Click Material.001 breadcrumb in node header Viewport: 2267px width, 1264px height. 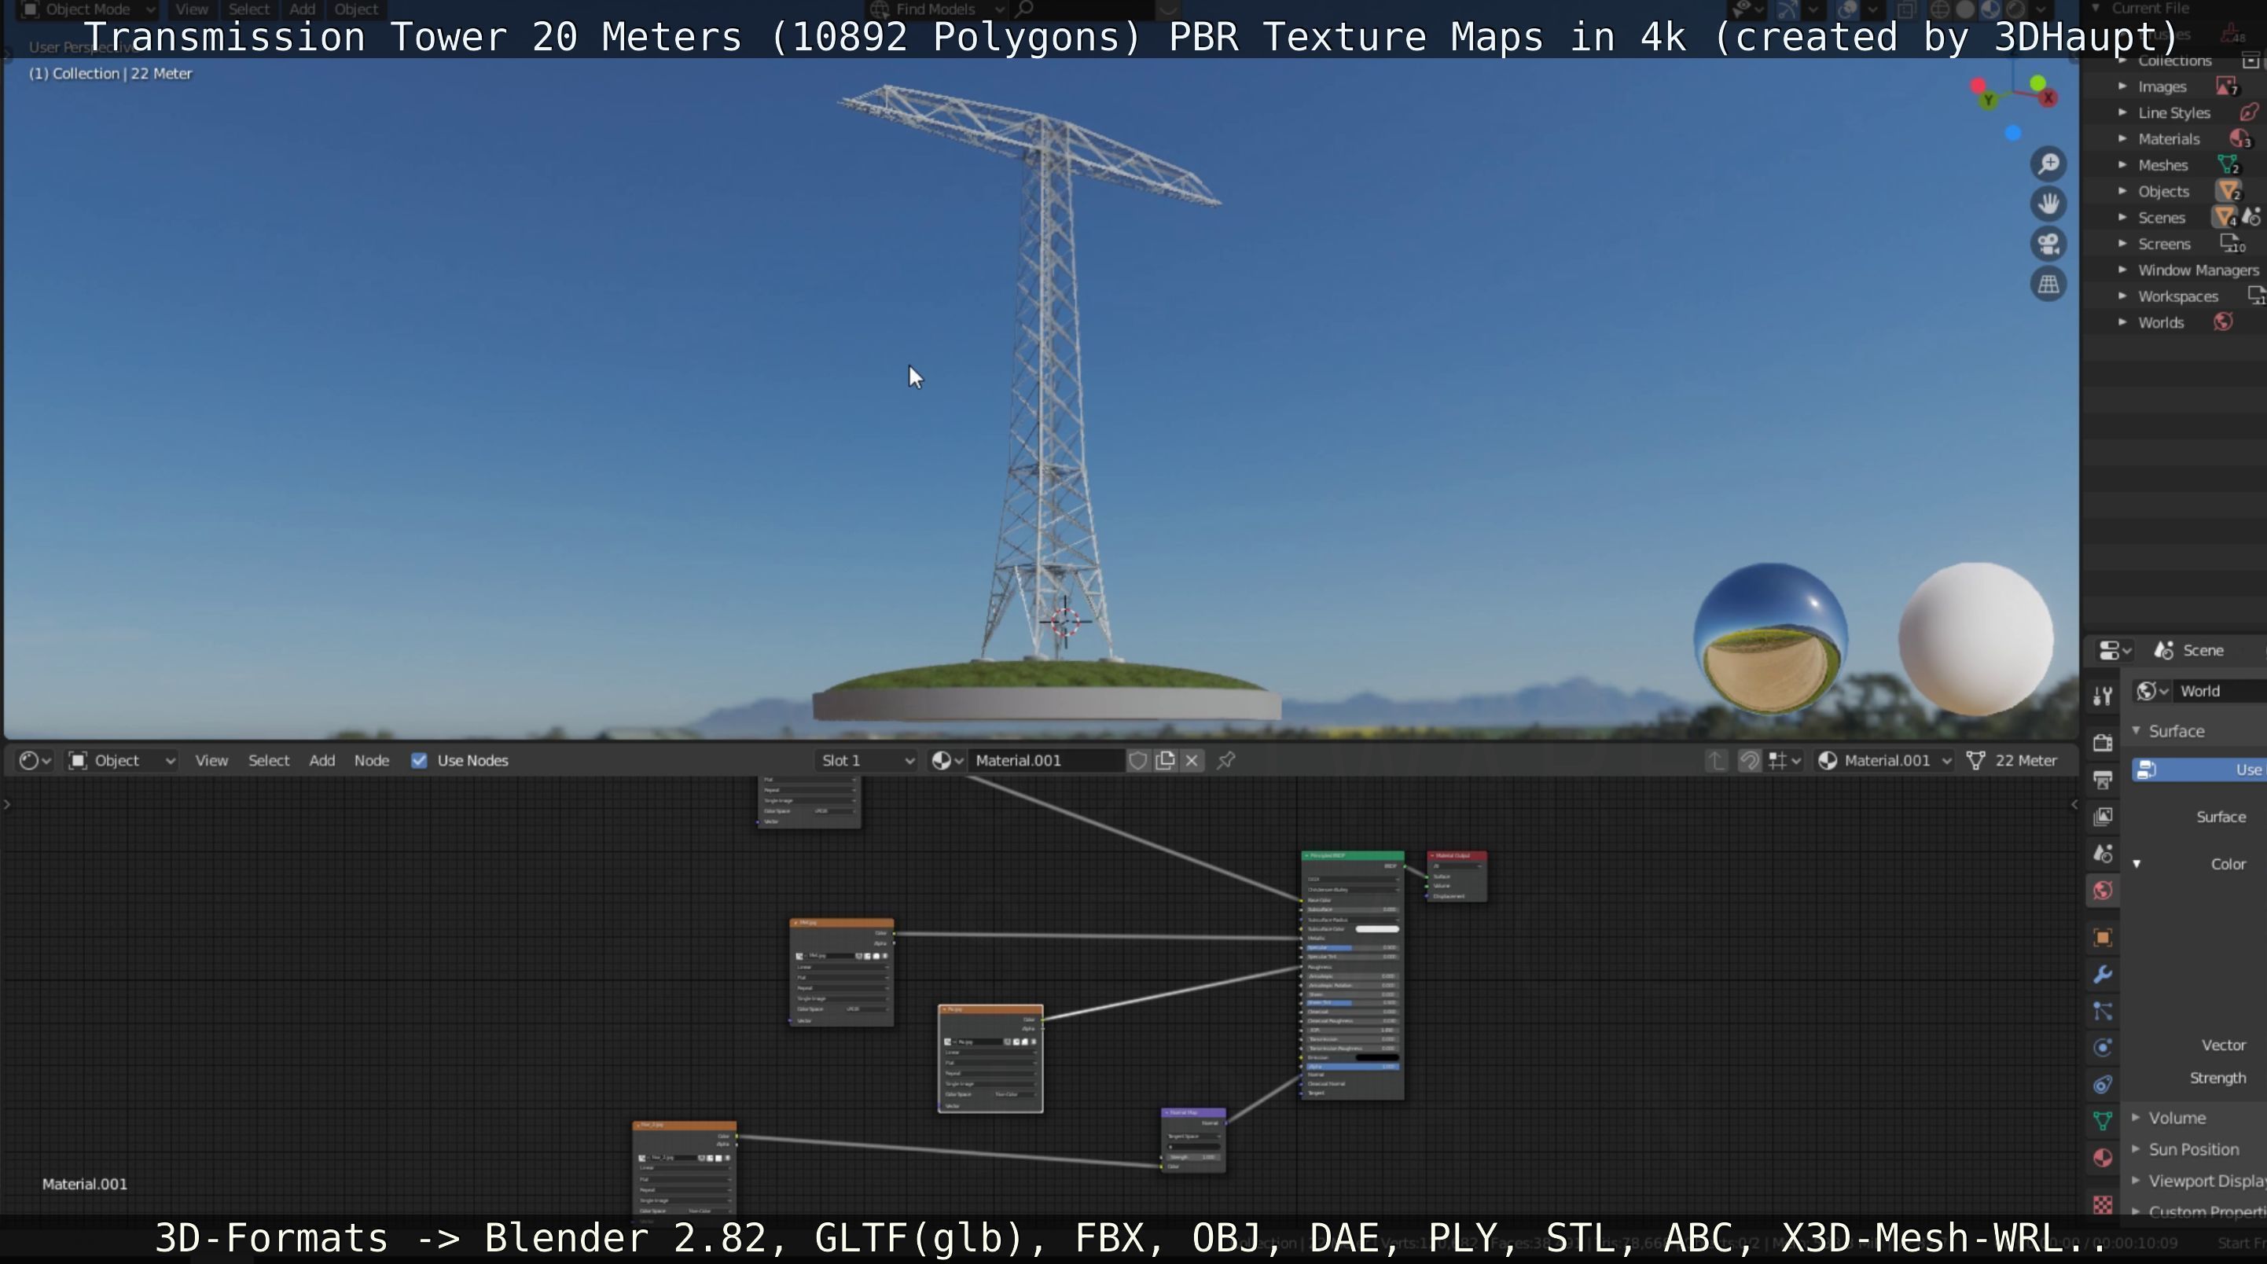[x=1886, y=760]
